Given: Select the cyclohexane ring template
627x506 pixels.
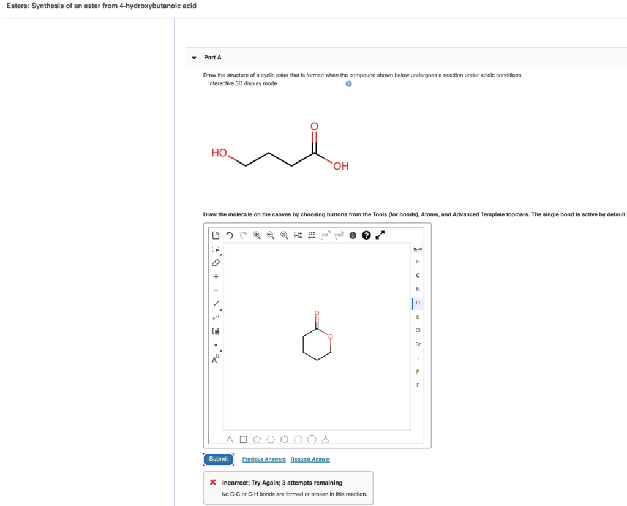Looking at the screenshot, I should 271,439.
